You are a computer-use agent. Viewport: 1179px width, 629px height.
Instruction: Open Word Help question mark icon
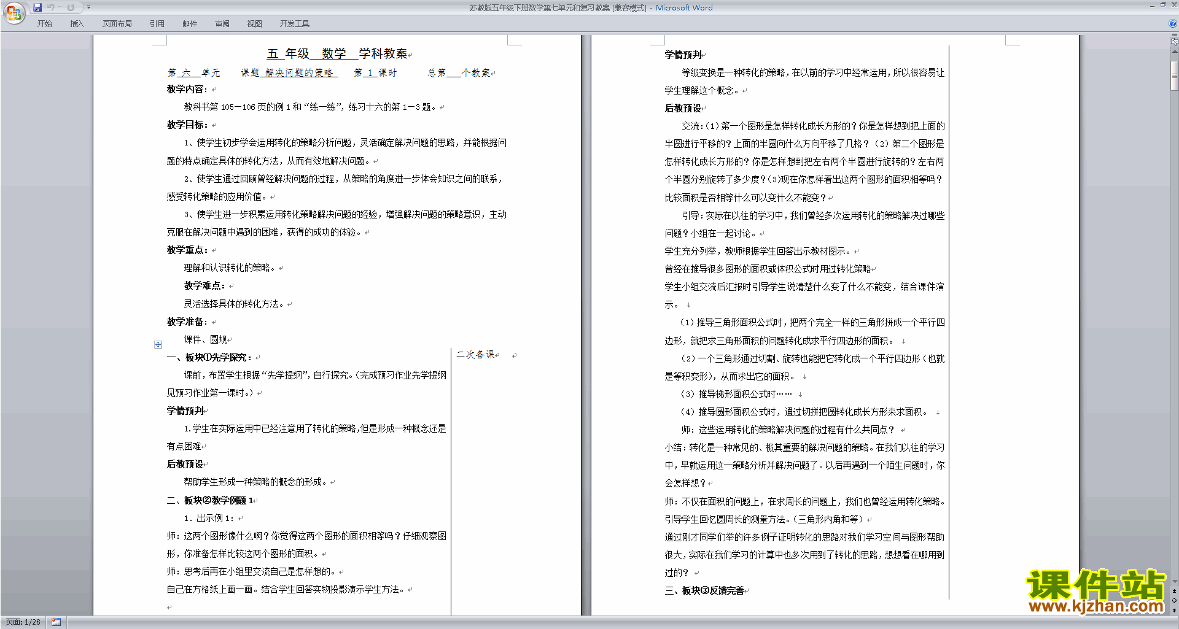pyautogui.click(x=1173, y=23)
